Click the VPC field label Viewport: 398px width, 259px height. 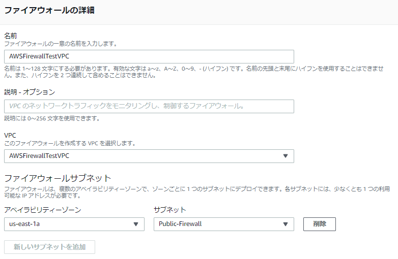(x=10, y=136)
